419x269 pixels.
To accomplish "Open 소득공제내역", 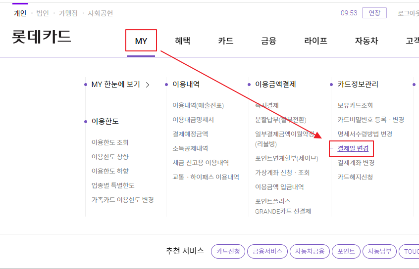I will coord(190,148).
